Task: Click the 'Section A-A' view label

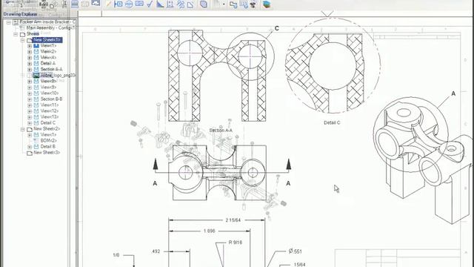Action: [221, 131]
